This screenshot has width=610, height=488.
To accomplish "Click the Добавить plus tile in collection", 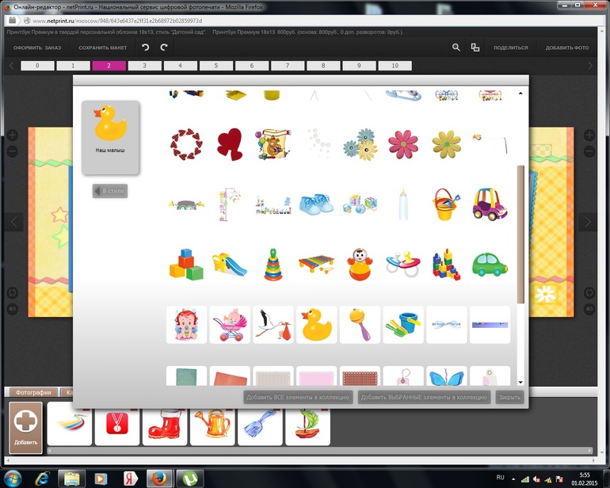I will tap(25, 428).
